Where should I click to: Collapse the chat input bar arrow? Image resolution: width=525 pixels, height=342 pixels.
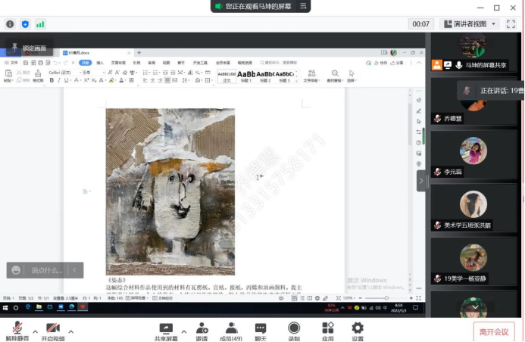point(75,270)
